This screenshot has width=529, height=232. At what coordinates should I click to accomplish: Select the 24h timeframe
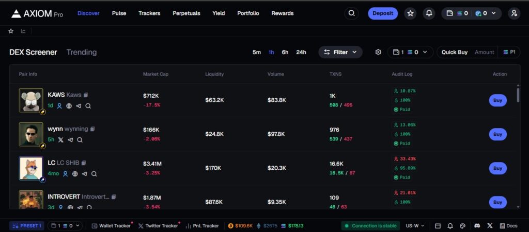coord(301,52)
